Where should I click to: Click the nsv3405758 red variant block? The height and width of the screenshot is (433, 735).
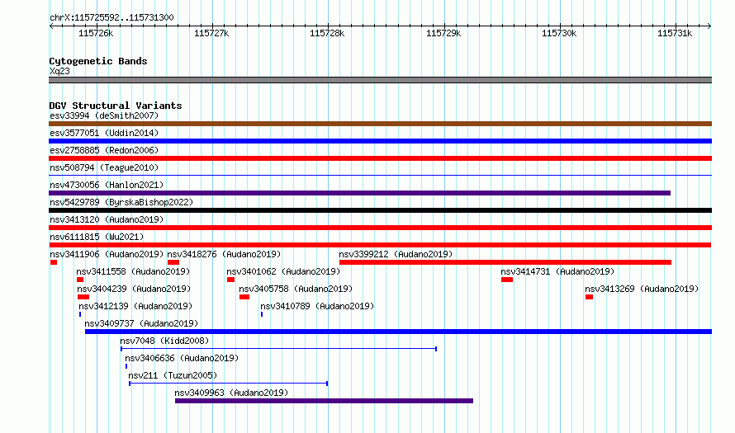click(244, 297)
